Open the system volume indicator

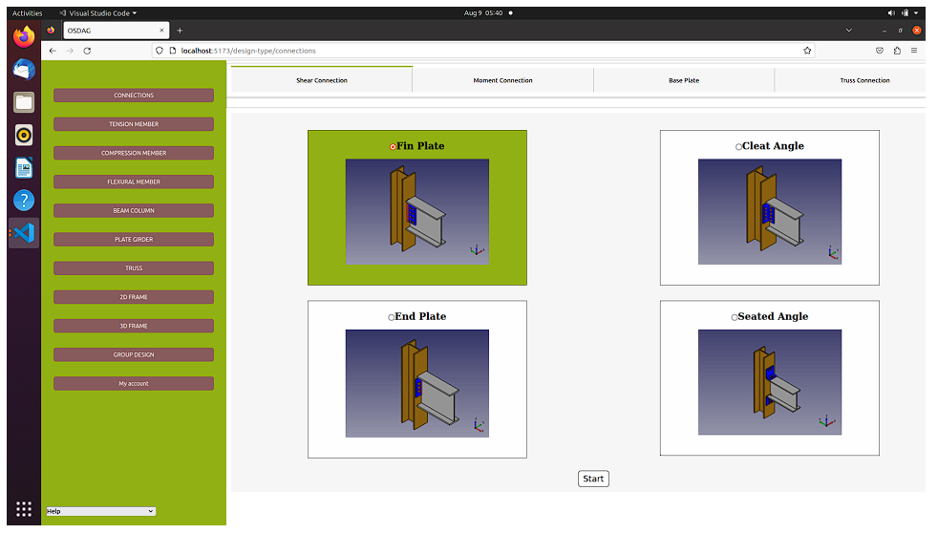pyautogui.click(x=891, y=12)
